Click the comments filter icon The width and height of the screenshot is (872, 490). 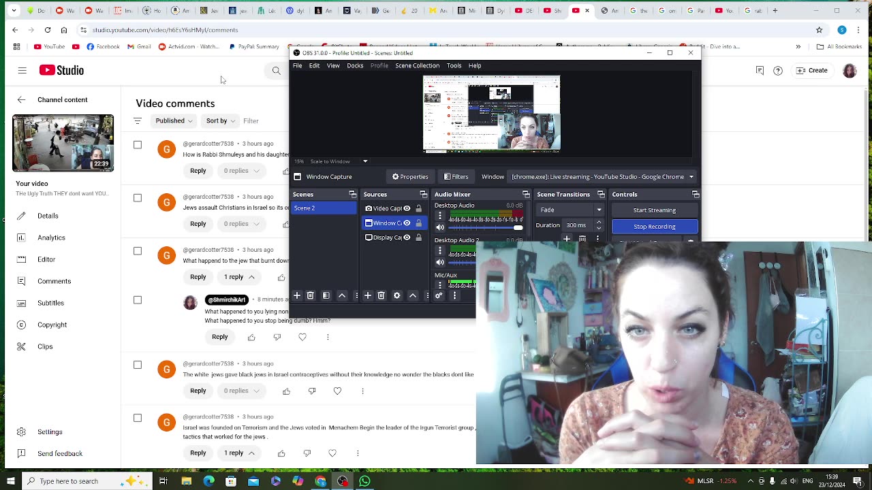coord(138,120)
